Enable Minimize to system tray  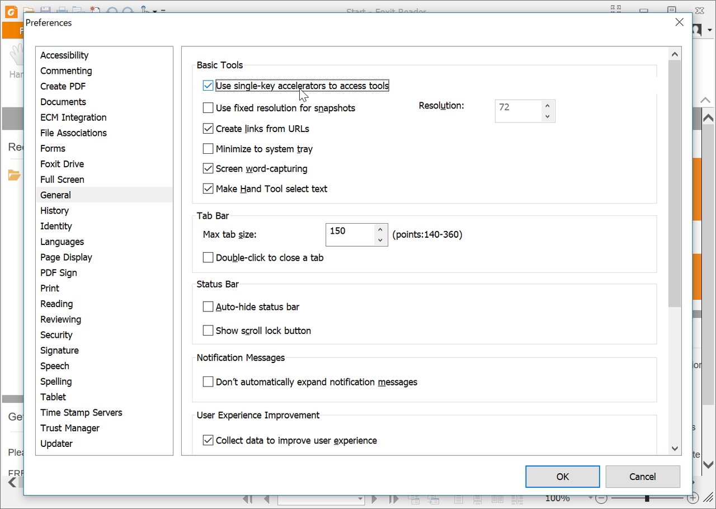[208, 149]
